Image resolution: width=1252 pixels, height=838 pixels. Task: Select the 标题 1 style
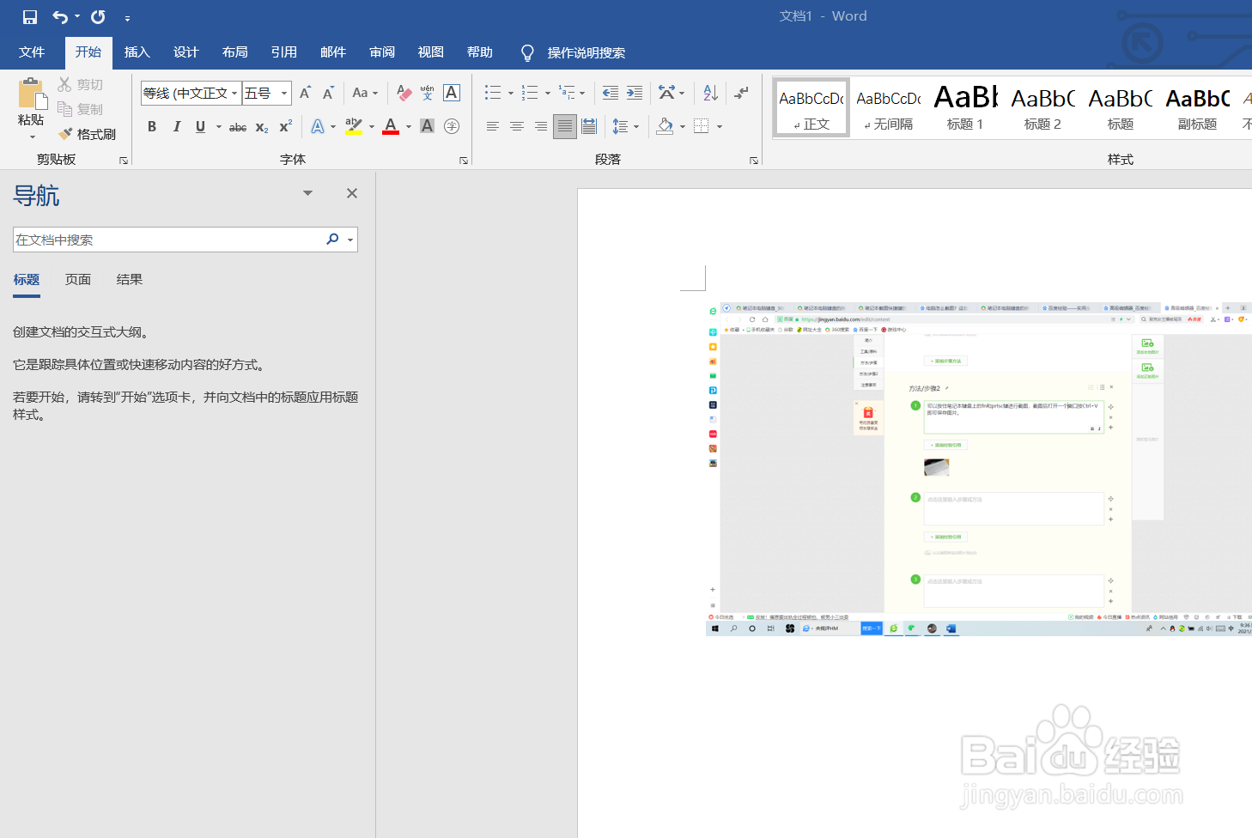click(x=965, y=107)
